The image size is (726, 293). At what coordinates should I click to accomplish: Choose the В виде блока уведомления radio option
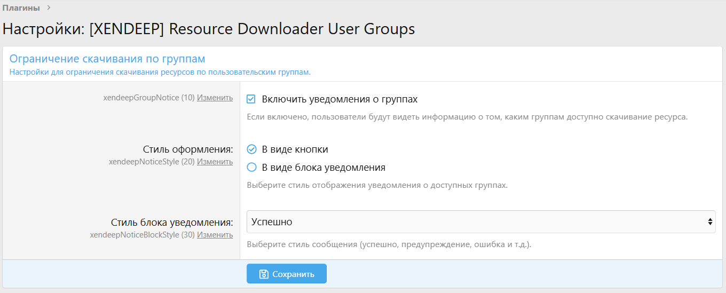tap(252, 168)
